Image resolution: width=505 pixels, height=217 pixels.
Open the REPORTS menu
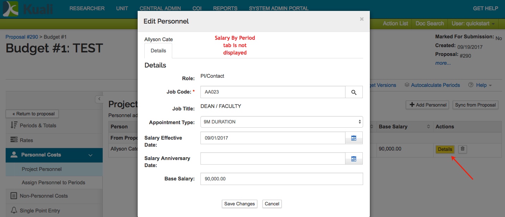coord(225,8)
